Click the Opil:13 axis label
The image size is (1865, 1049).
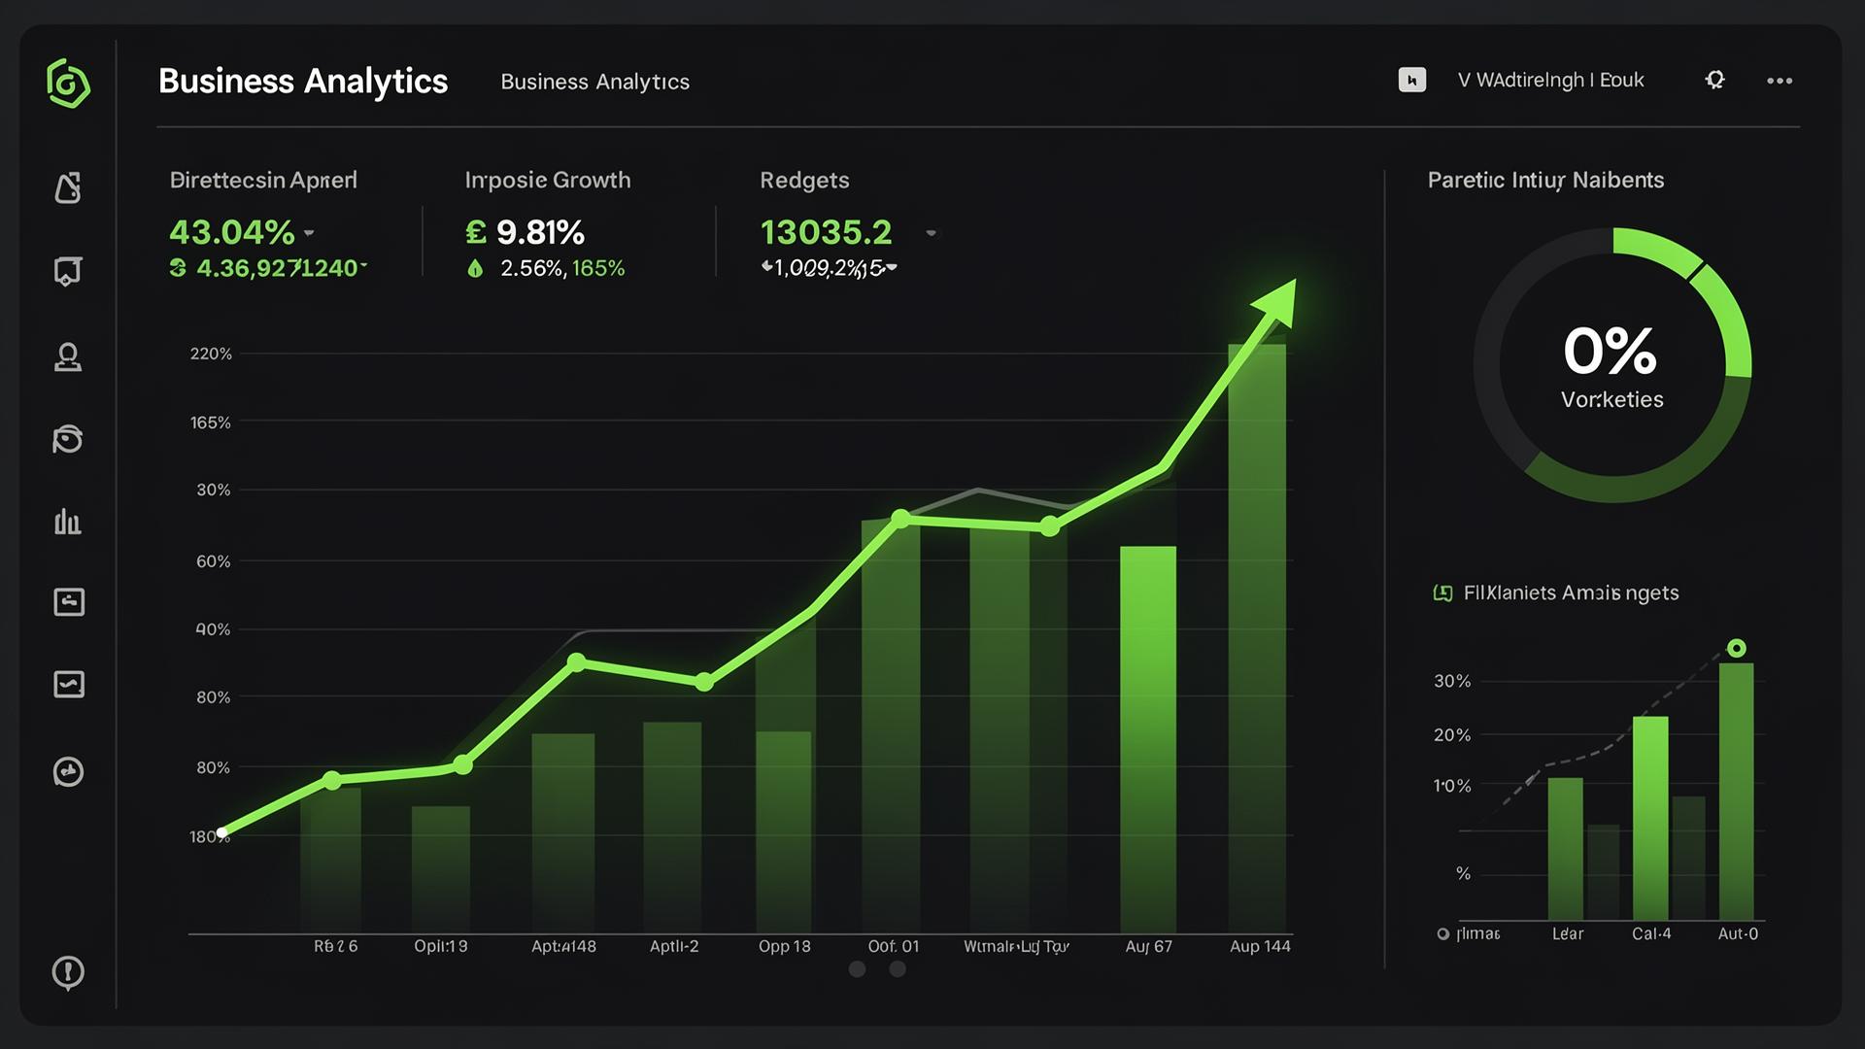pyautogui.click(x=441, y=946)
